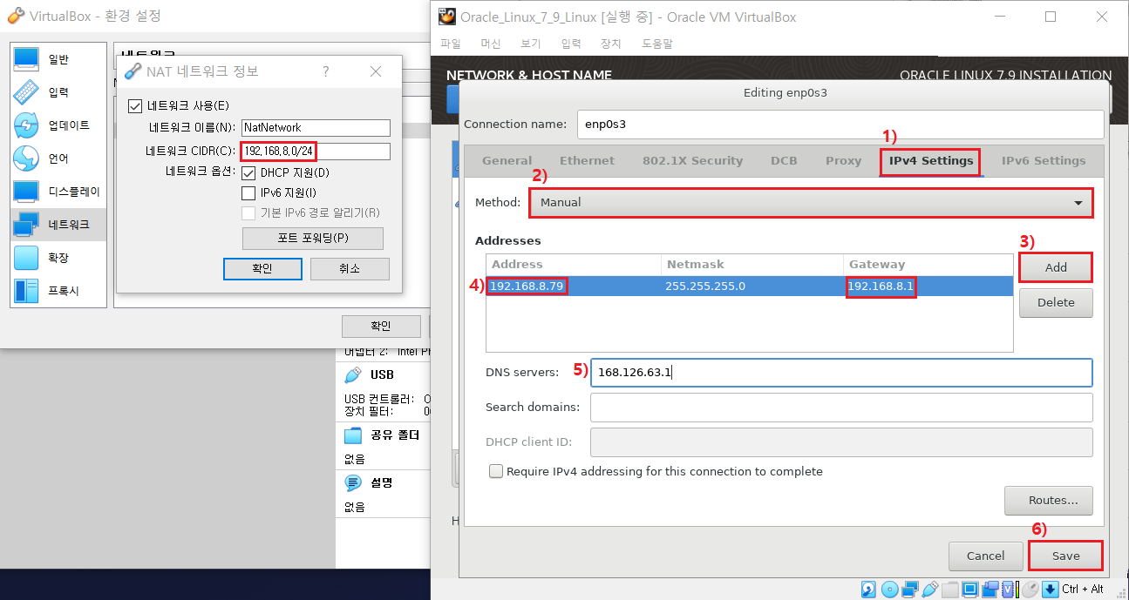Switch to the DCB tab
This screenshot has width=1129, height=600.
click(x=784, y=161)
